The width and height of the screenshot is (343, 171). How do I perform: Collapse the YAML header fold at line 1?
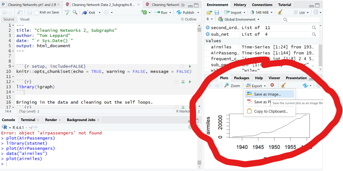(13, 25)
